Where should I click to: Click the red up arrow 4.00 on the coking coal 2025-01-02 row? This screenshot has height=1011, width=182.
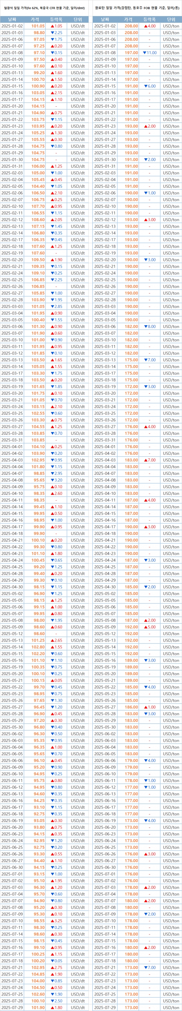click(x=150, y=26)
